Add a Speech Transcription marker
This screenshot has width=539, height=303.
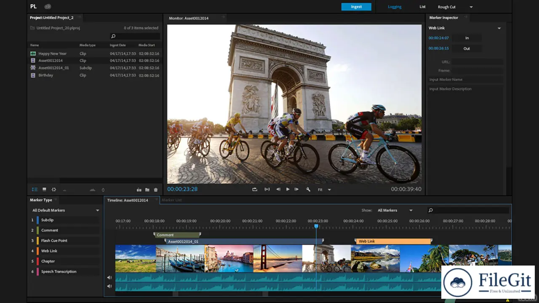point(67,271)
